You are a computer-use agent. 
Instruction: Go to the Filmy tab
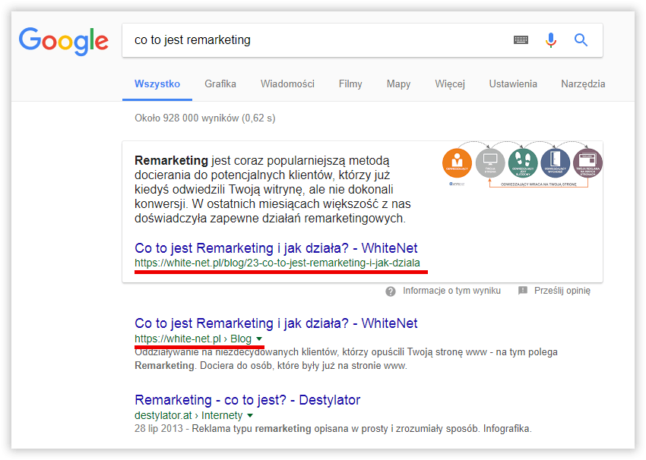click(350, 84)
